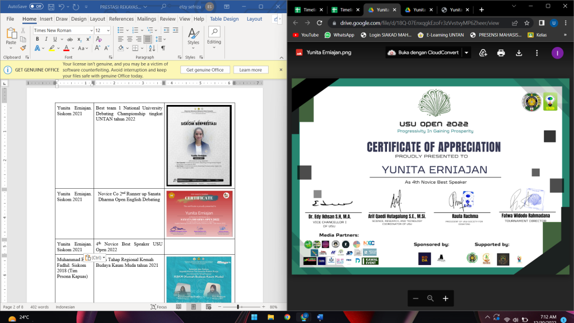Apply Superscript formatting

[88, 39]
